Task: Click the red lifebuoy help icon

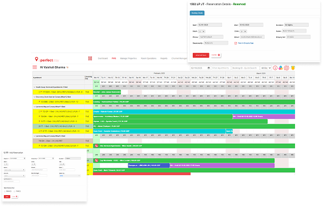Action: (286, 68)
